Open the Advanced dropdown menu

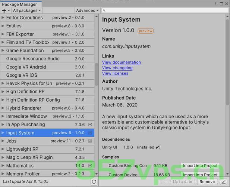(87, 10)
